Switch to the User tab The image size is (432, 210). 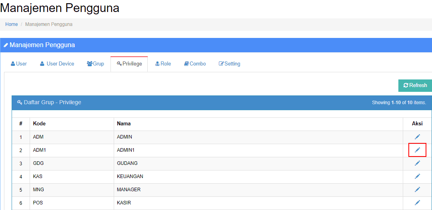click(19, 64)
